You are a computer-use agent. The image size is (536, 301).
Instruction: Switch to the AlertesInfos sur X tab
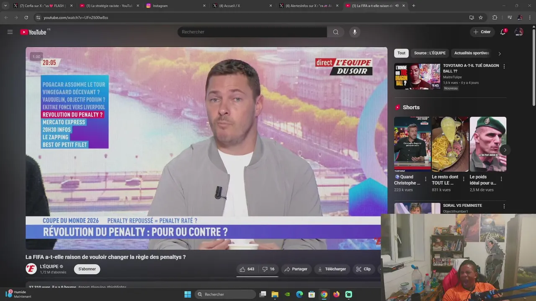pyautogui.click(x=309, y=5)
